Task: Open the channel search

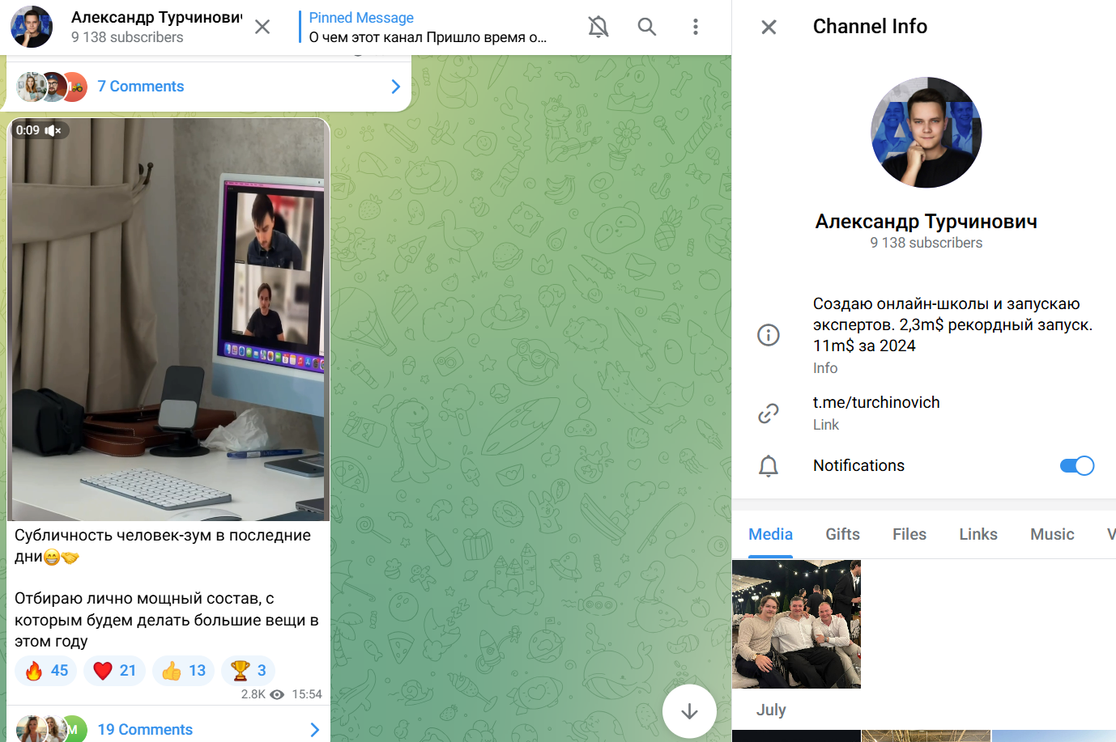Action: pos(647,26)
